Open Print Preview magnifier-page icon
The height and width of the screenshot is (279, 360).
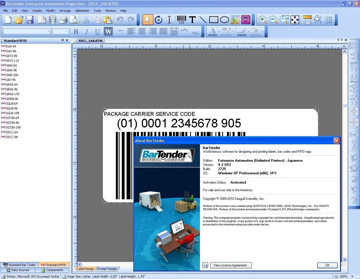(x=74, y=20)
